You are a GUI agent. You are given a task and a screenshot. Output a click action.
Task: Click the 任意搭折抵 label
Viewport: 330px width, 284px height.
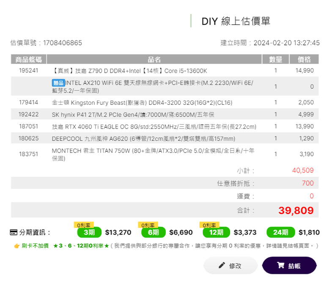point(236,183)
